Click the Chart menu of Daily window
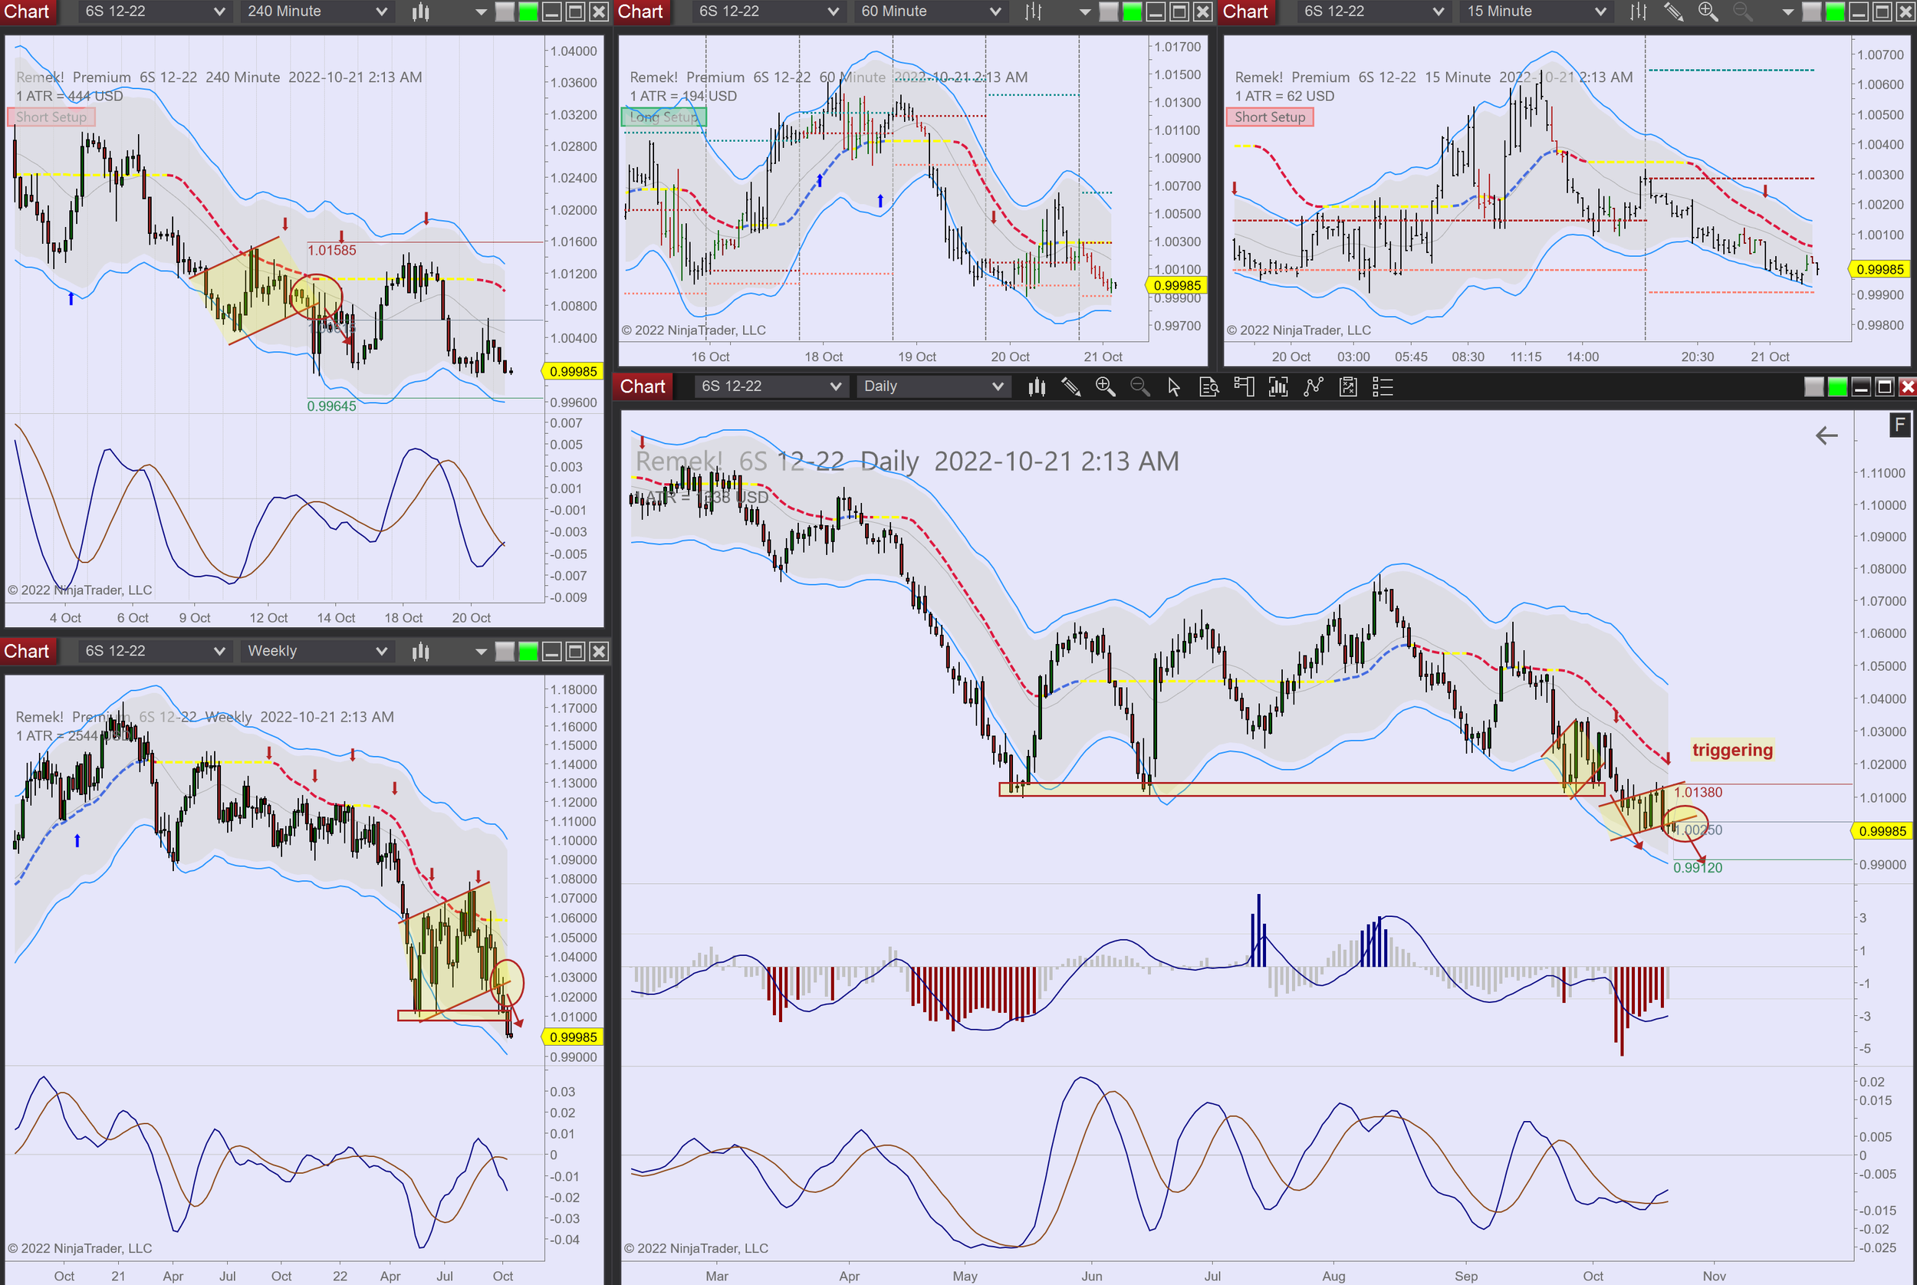 click(643, 387)
